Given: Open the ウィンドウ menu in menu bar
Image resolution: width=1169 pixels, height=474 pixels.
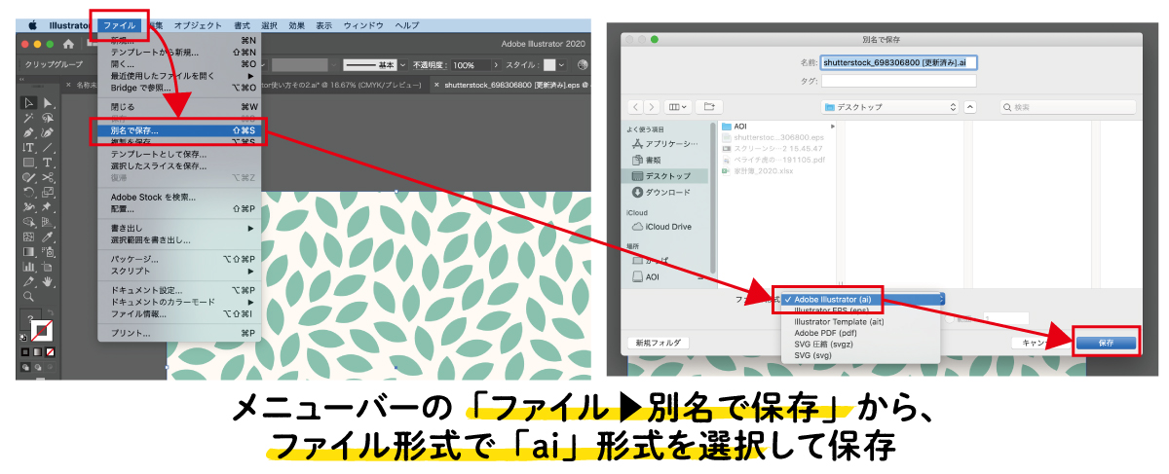Looking at the screenshot, I should point(363,25).
